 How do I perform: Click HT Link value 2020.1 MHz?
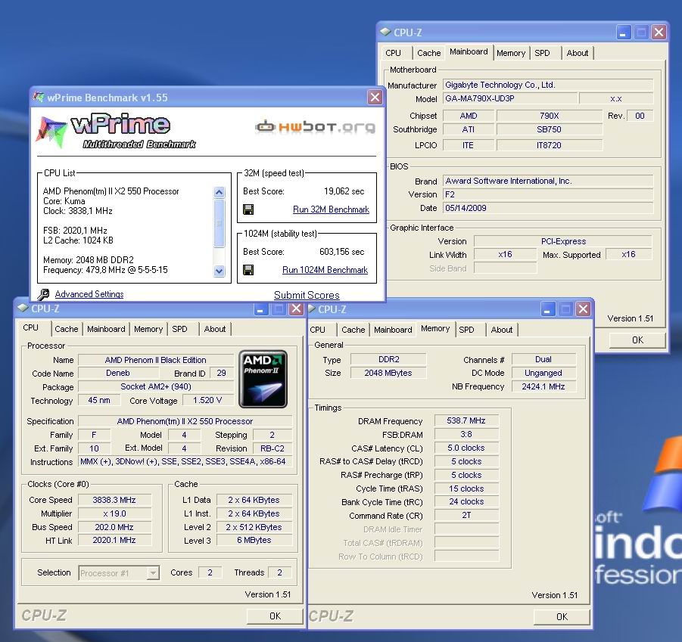114,540
